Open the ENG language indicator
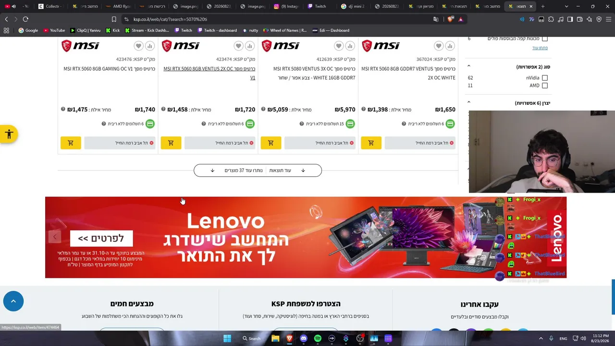Image resolution: width=615 pixels, height=346 pixels. 563,338
